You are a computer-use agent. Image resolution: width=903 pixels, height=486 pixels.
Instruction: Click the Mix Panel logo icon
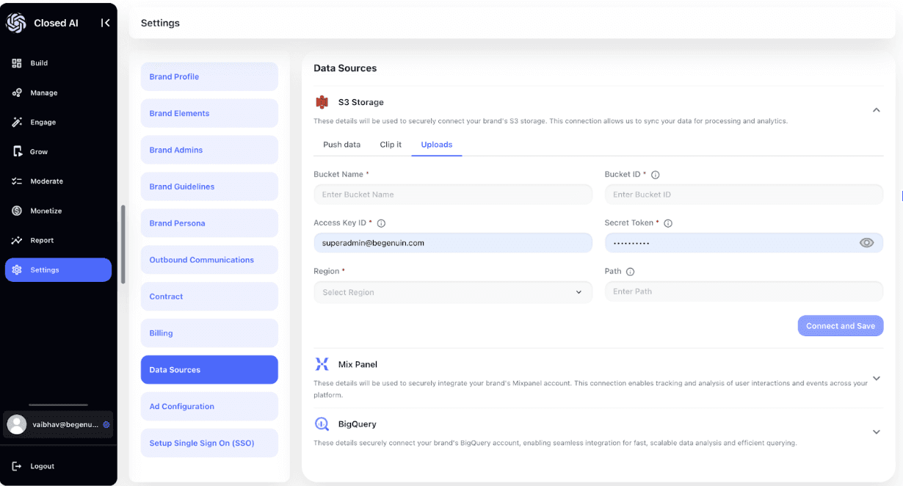(322, 364)
